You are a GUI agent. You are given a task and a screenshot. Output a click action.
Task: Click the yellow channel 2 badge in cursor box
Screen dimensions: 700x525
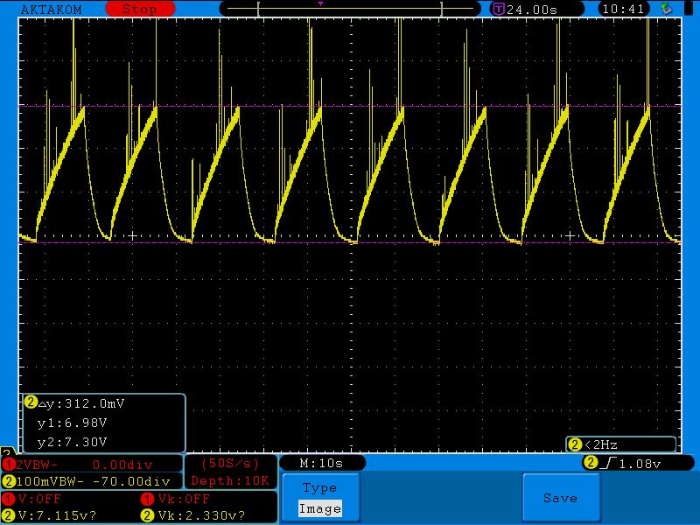pyautogui.click(x=31, y=402)
